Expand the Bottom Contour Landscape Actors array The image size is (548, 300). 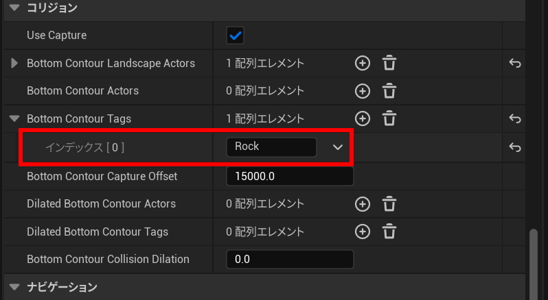(x=15, y=64)
